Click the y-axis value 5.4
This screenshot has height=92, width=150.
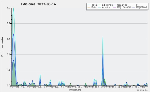point(8,39)
